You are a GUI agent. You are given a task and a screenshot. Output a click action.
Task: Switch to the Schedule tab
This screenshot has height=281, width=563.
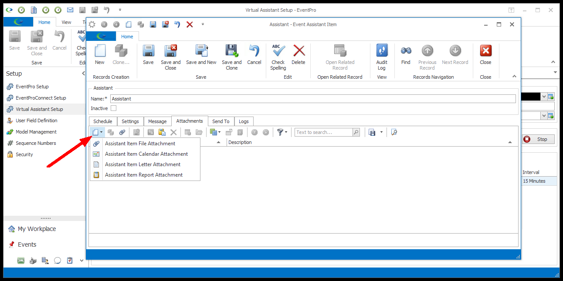103,121
